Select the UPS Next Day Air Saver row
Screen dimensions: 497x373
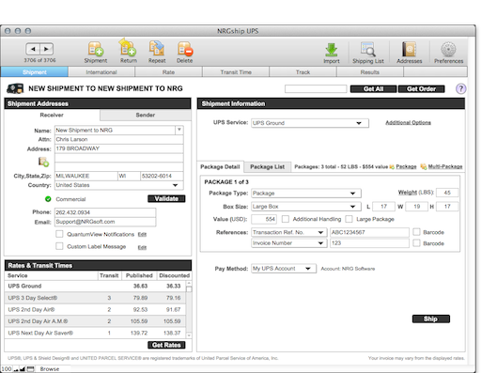pos(95,334)
